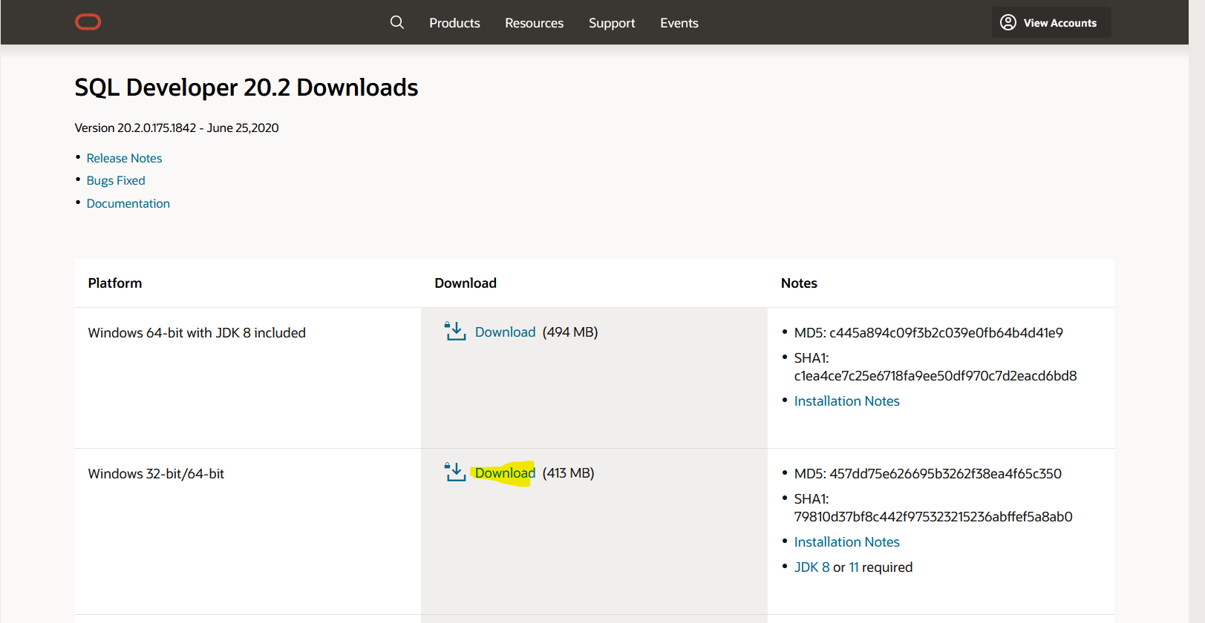
Task: Click the (494 MB) file size text
Action: point(570,332)
